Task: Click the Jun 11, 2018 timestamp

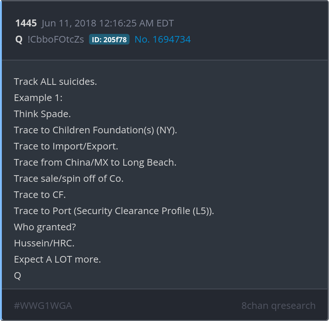Action: (x=107, y=24)
